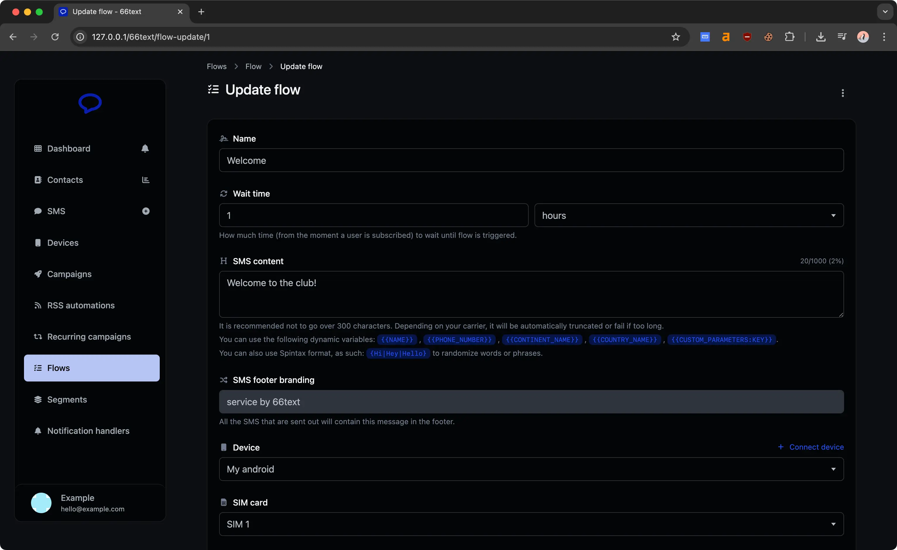This screenshot has width=897, height=550.
Task: Open contact statistics chart icon beside Contacts
Action: (x=145, y=179)
